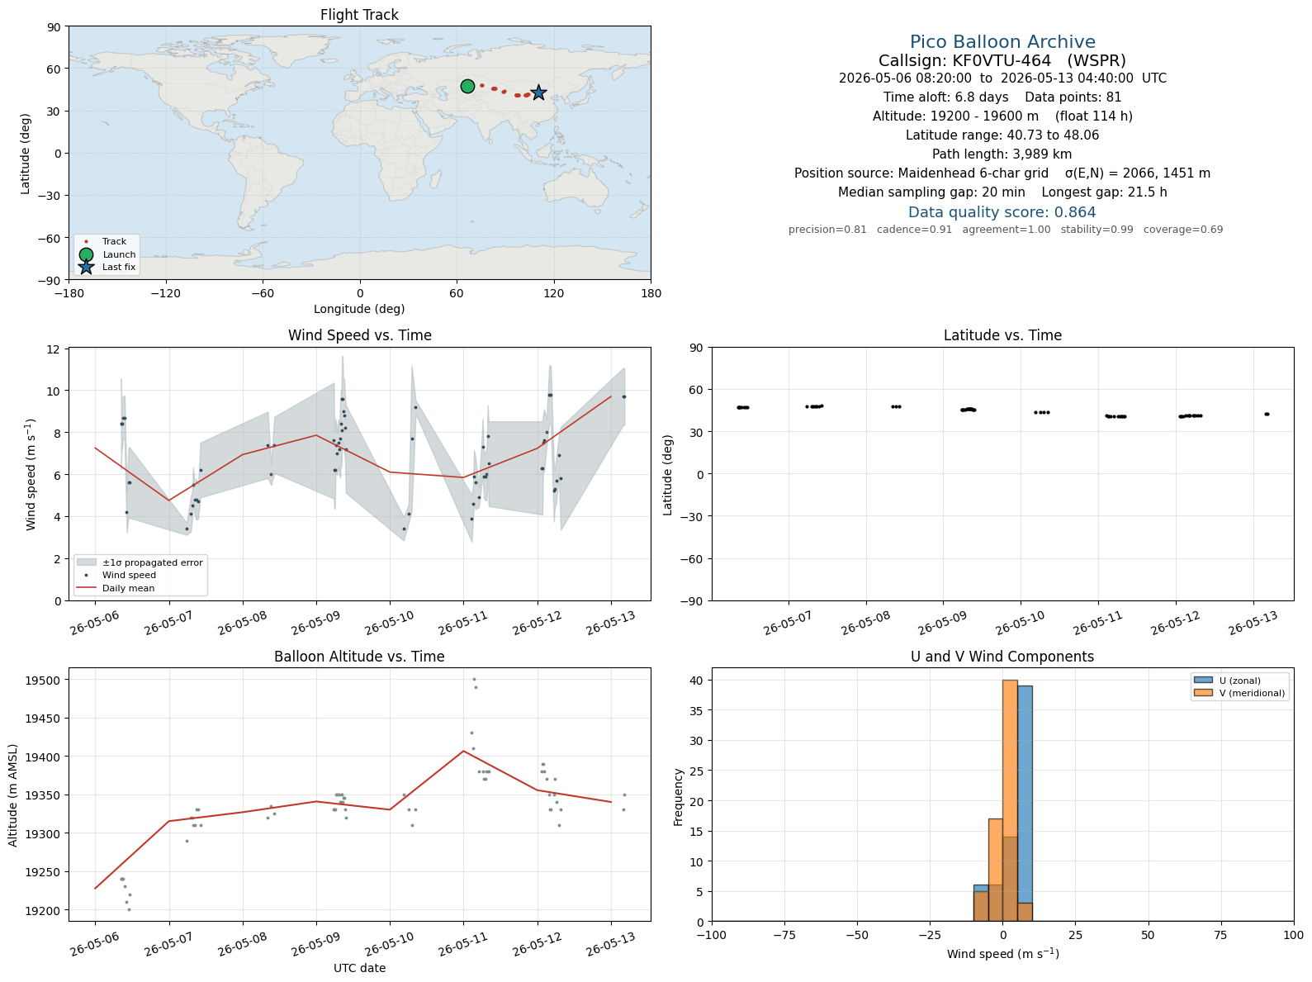Image resolution: width=1312 pixels, height=982 pixels.
Task: Click the Flight Track chart title
Action: pos(359,15)
